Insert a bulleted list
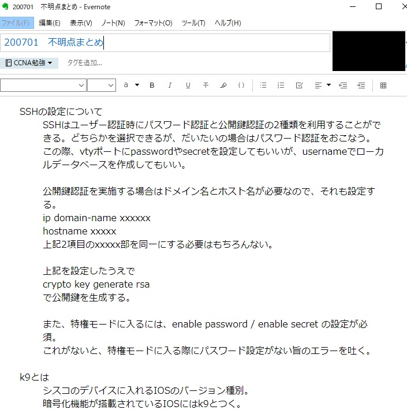Viewport: 407px width, 410px height. tap(263, 85)
